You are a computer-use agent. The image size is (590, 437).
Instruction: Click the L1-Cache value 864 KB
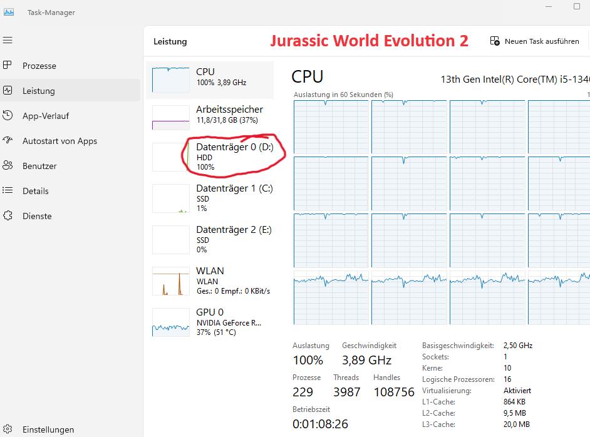514,402
